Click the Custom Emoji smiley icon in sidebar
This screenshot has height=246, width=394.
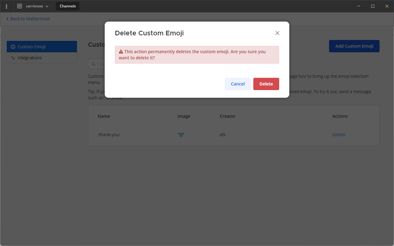13,47
